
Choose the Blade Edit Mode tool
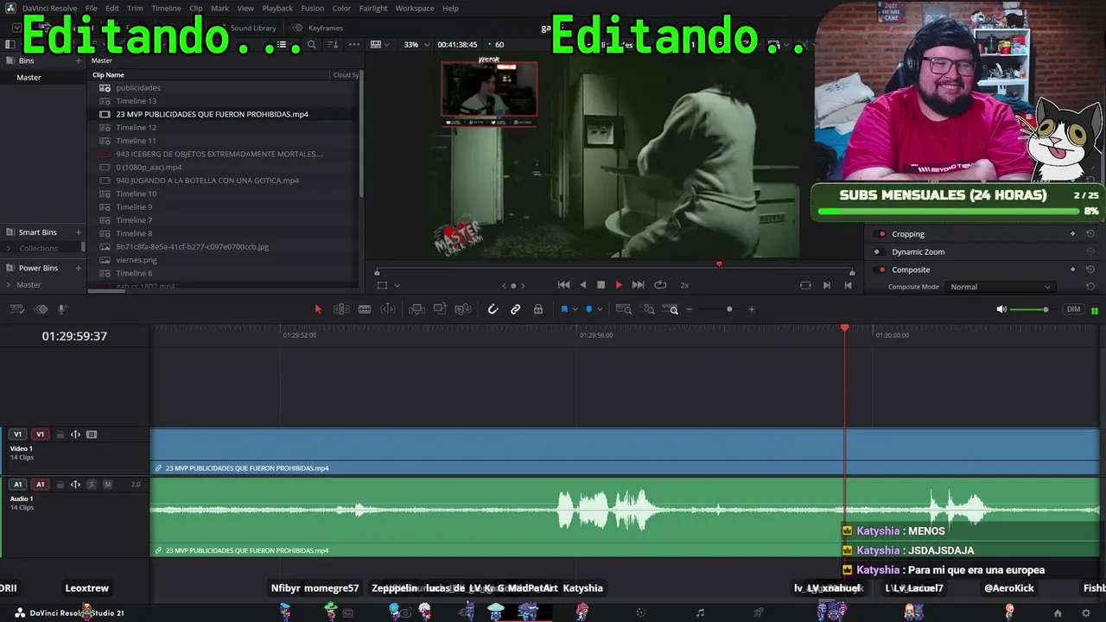pyautogui.click(x=365, y=309)
